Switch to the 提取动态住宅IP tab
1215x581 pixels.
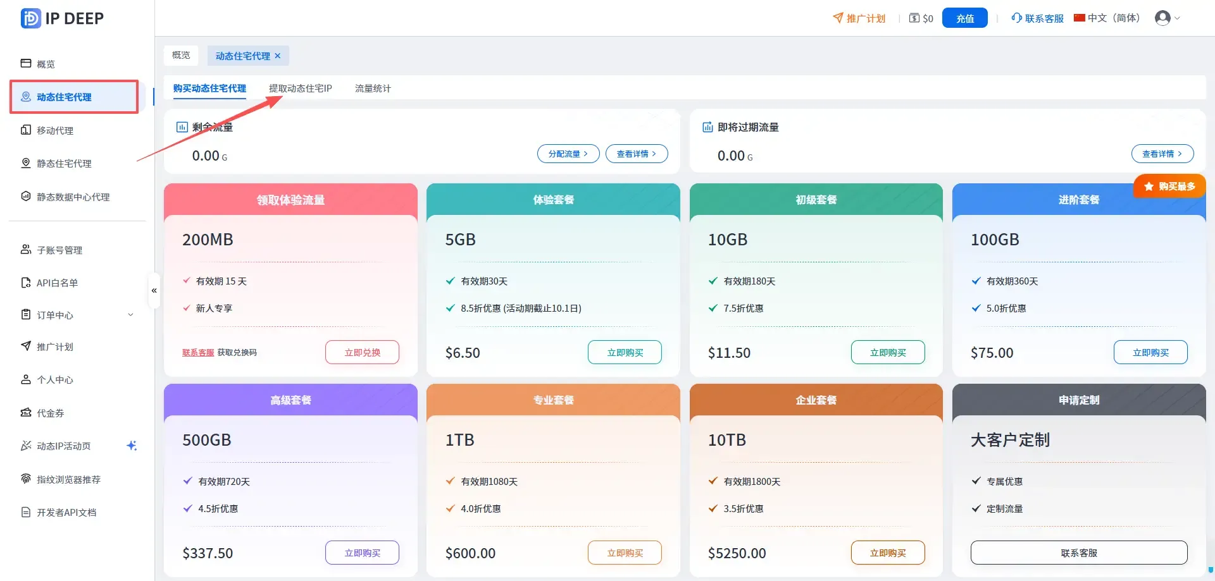point(301,89)
